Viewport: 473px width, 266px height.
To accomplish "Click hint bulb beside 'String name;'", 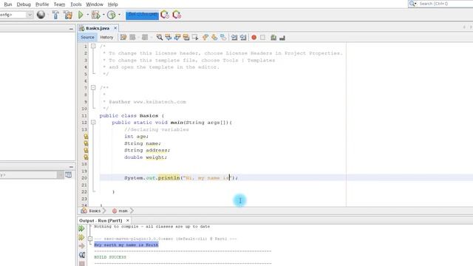I will (x=86, y=143).
